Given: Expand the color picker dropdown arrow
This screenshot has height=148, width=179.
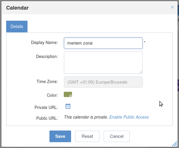Looking at the screenshot, I should [x=70, y=96].
